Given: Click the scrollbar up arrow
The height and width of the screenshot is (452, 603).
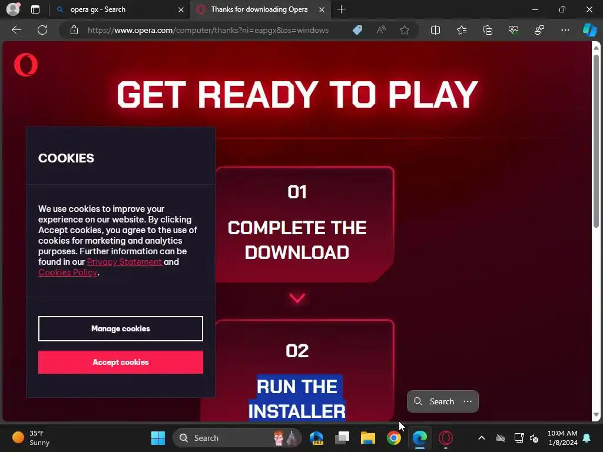Looking at the screenshot, I should [596, 48].
